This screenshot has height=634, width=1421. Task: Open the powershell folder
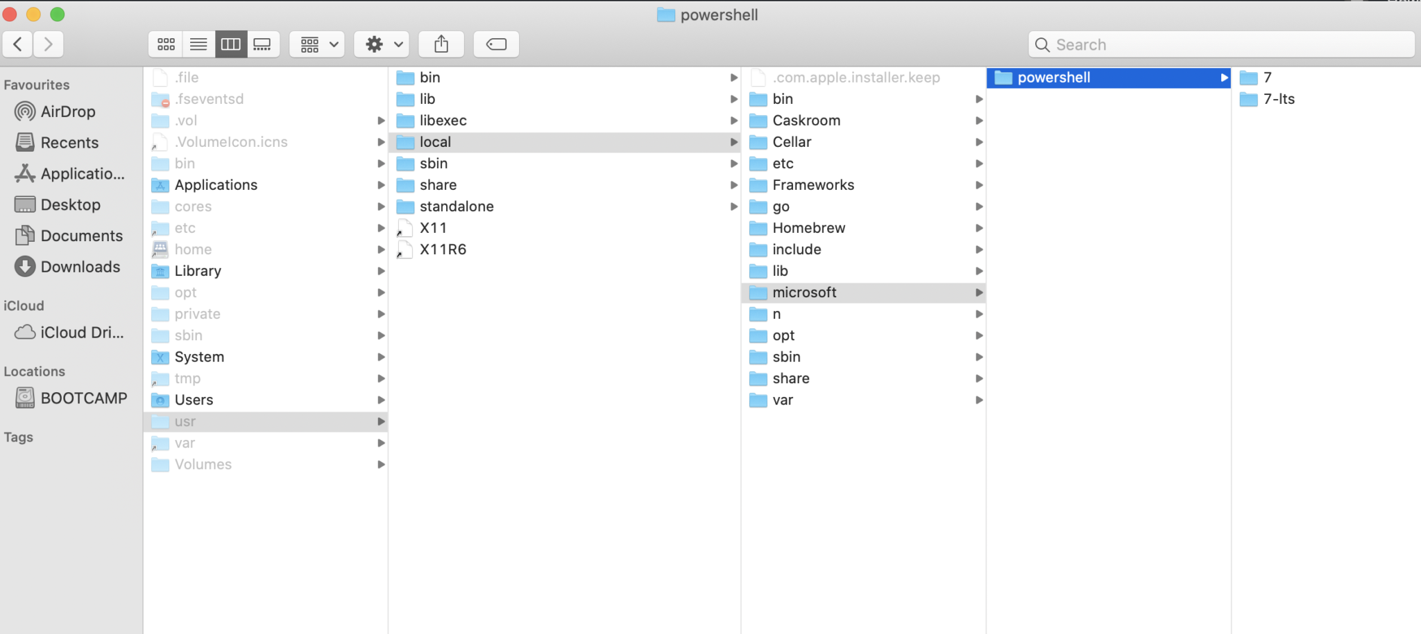pyautogui.click(x=1052, y=77)
